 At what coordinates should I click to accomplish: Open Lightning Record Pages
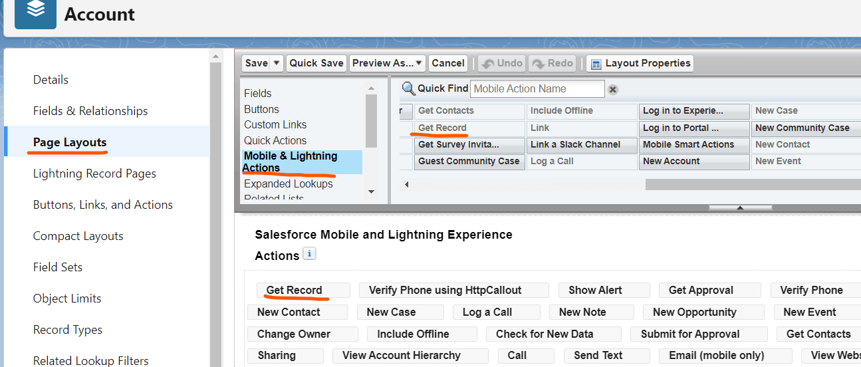coord(94,173)
